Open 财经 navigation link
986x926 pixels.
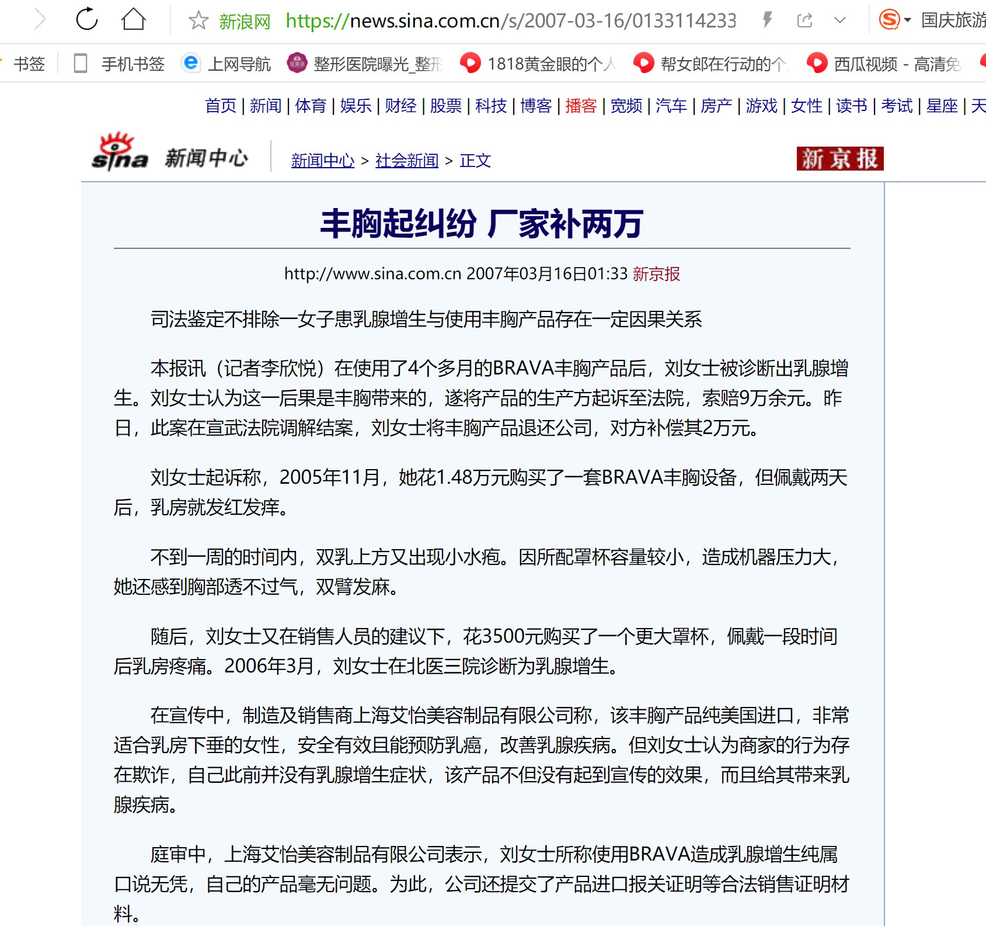(x=400, y=106)
